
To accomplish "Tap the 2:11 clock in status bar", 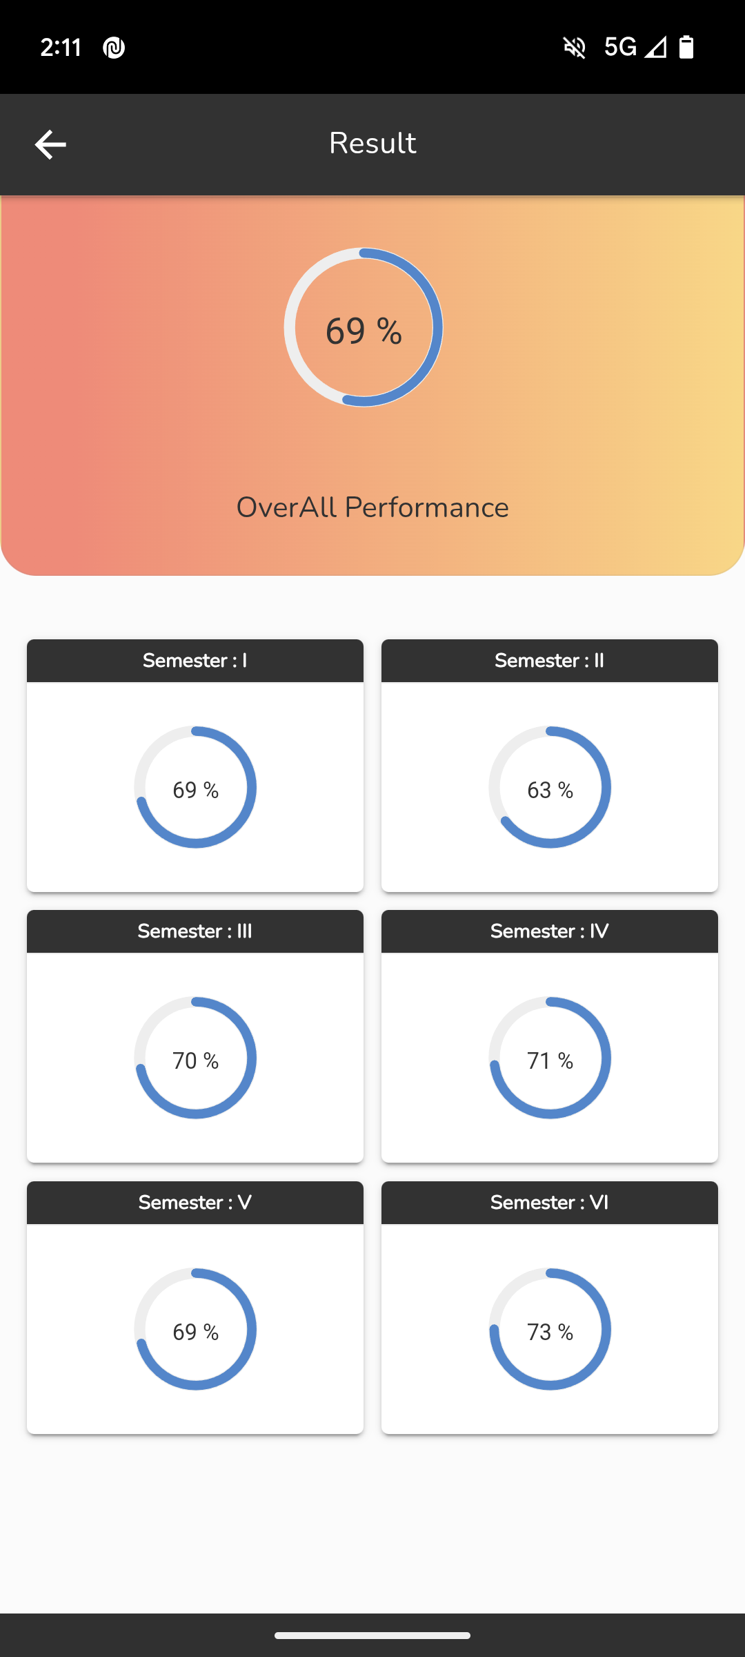I will click(x=61, y=48).
